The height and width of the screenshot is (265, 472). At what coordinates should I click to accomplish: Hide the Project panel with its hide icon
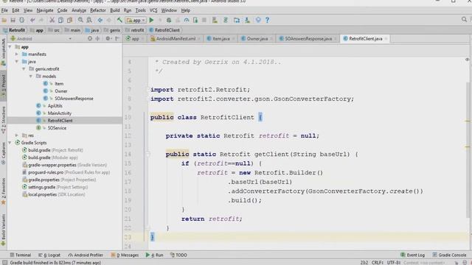tap(117, 38)
